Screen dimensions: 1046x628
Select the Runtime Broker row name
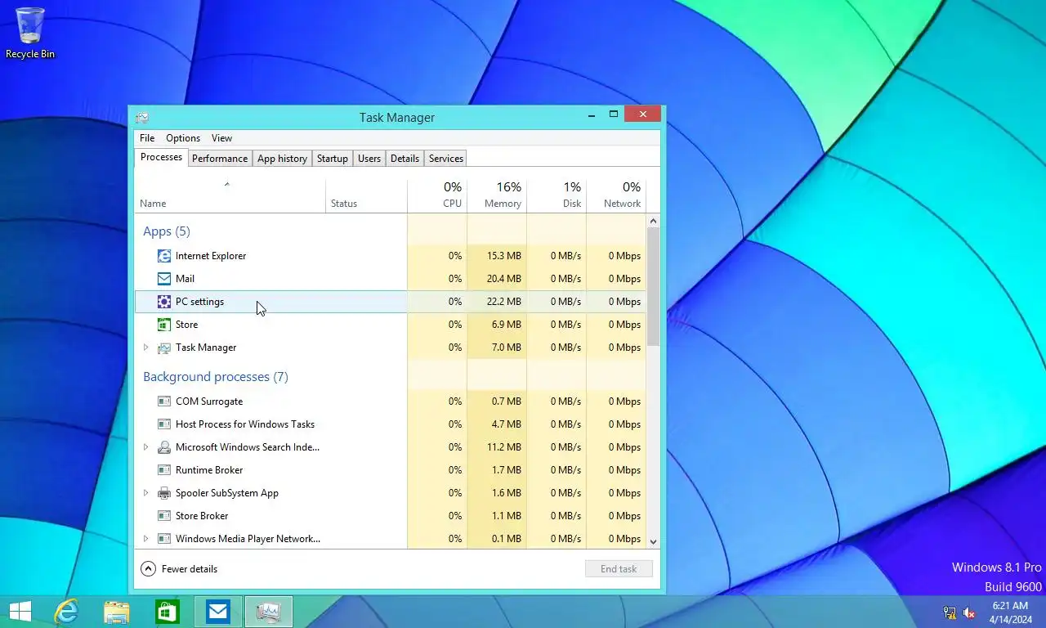point(209,470)
